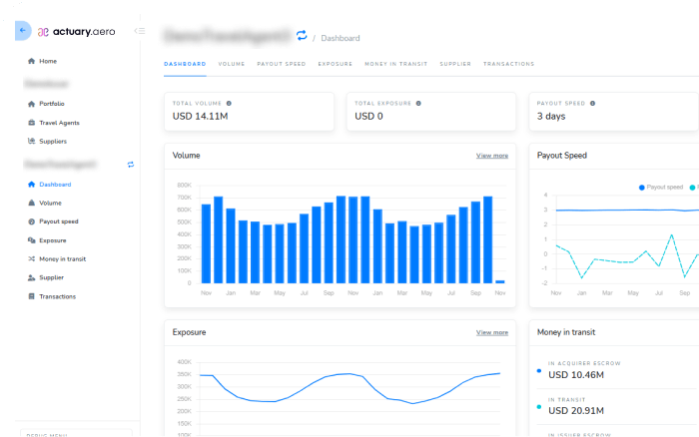Click the Volume icon in sidebar
The height and width of the screenshot is (437, 699).
tap(31, 204)
